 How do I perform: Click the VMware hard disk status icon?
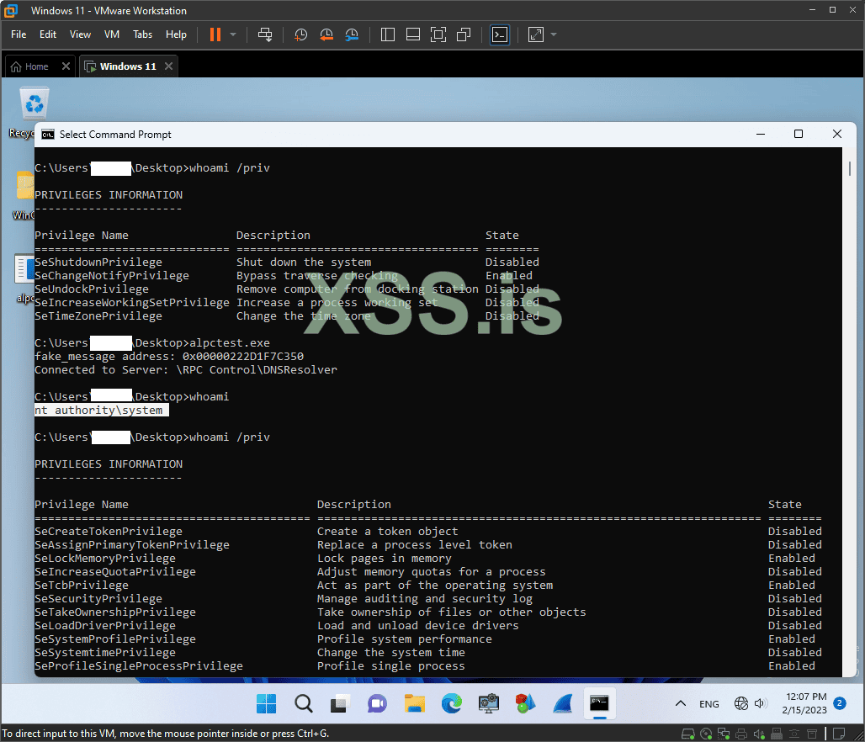pos(688,734)
